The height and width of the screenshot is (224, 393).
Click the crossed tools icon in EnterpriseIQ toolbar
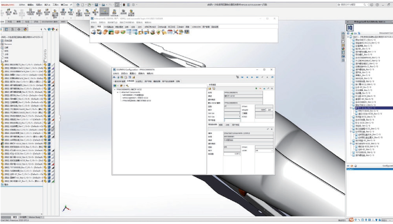(176, 32)
